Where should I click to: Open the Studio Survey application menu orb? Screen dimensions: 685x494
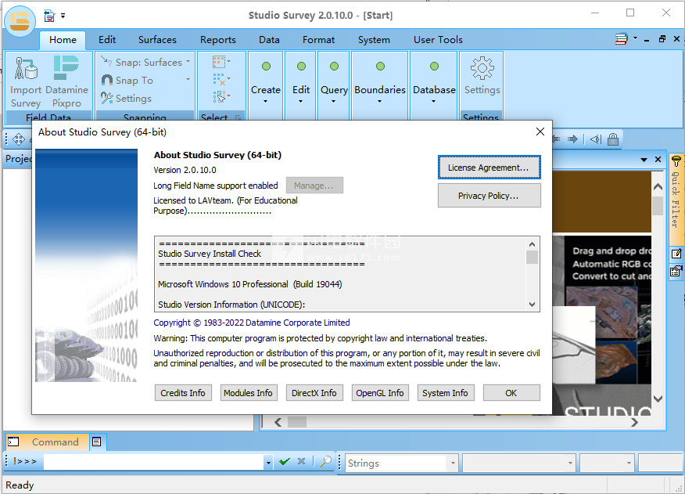point(20,20)
